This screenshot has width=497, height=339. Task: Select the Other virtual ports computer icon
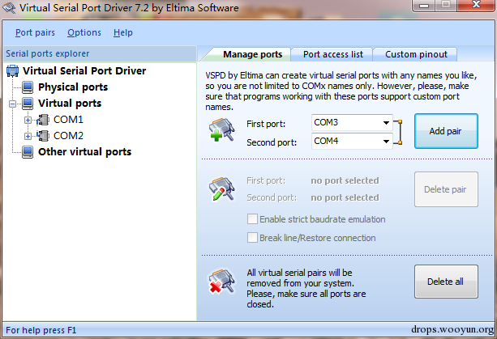28,152
